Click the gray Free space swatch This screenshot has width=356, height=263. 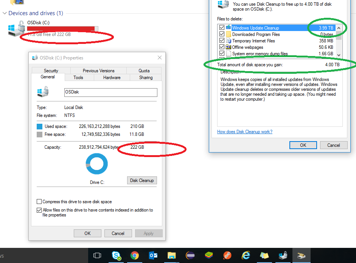39,134
